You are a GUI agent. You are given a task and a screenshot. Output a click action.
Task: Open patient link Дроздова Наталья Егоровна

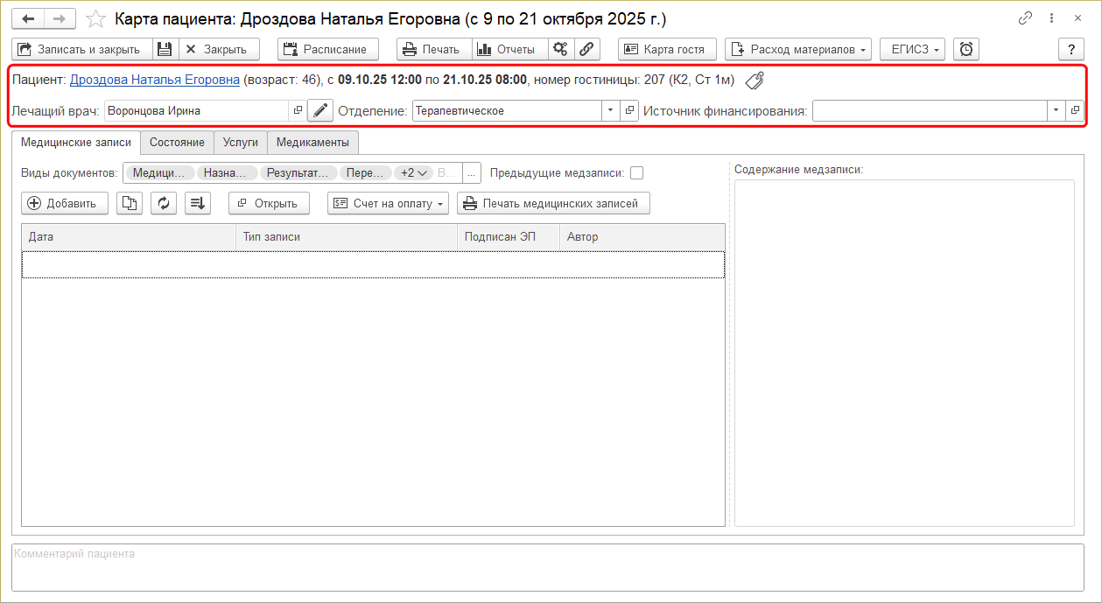click(x=155, y=80)
